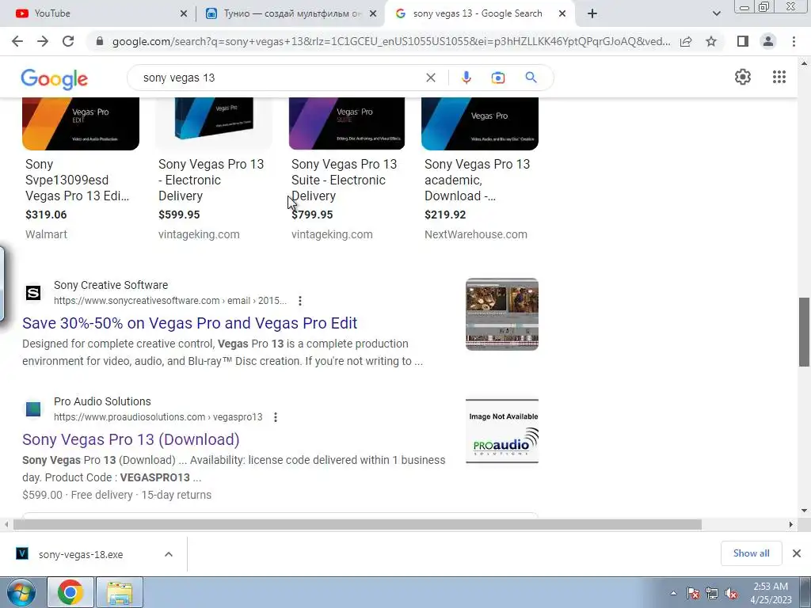Click the horizontal scrollbar thumb
811x608 pixels.
click(x=357, y=525)
